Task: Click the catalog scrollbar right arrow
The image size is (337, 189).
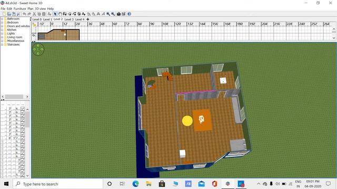Action: pos(27,97)
